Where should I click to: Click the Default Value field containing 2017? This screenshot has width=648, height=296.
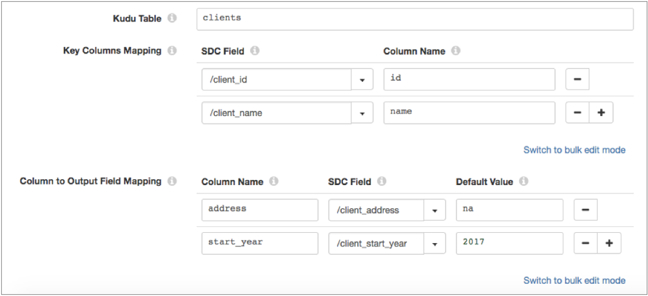click(509, 243)
